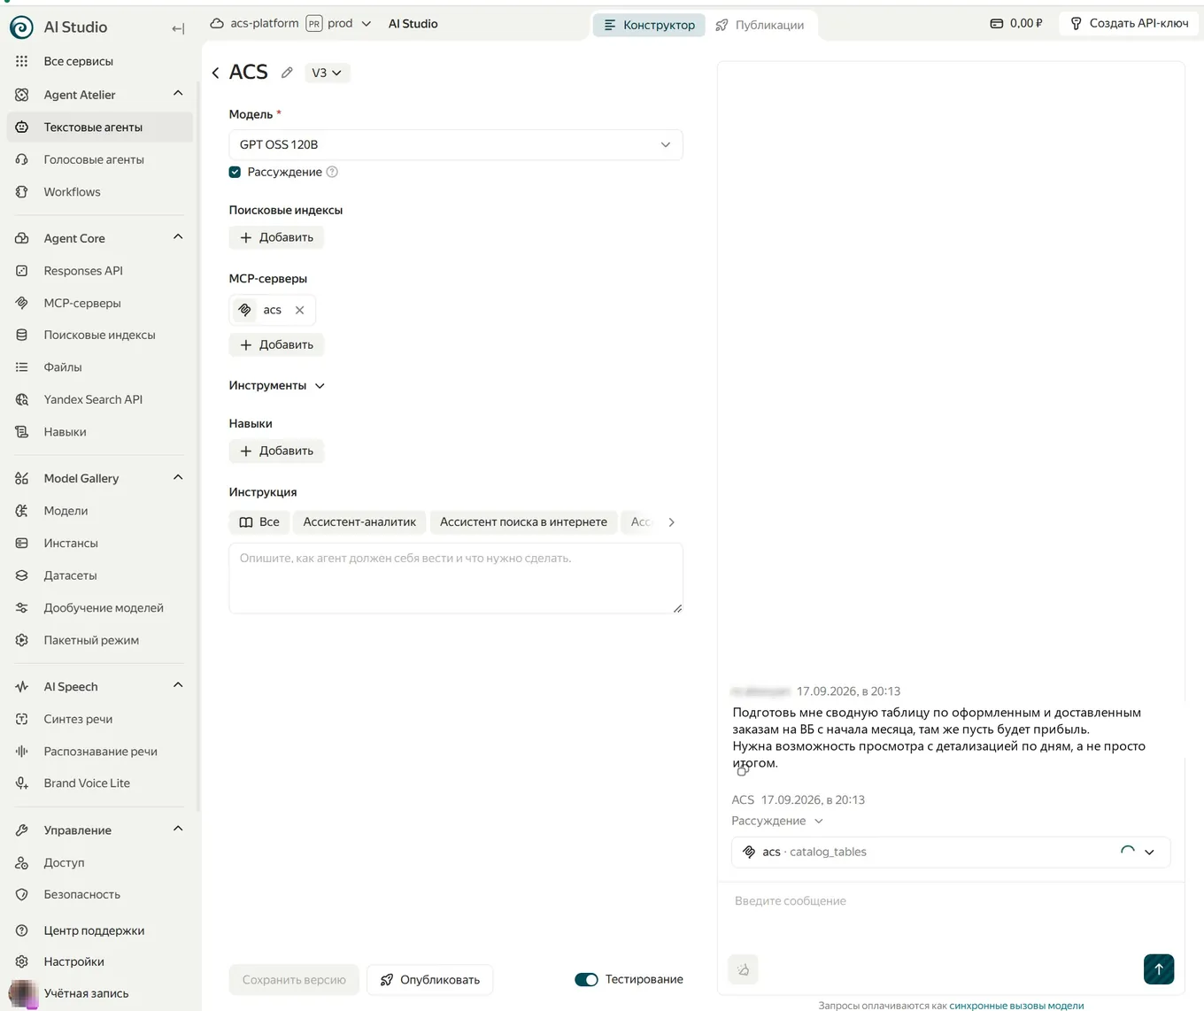Screen dimensions: 1204x1011
Task: Show all templates with the Все button
Action: [x=259, y=522]
